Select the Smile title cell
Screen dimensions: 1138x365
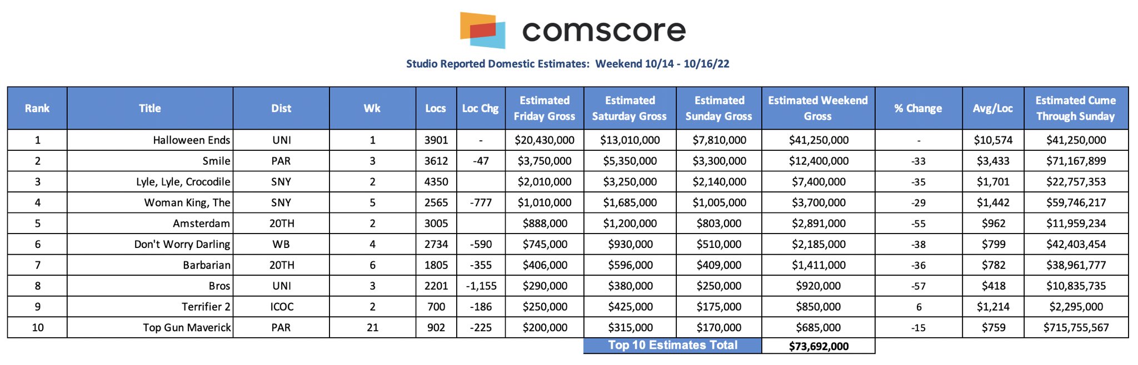[216, 161]
